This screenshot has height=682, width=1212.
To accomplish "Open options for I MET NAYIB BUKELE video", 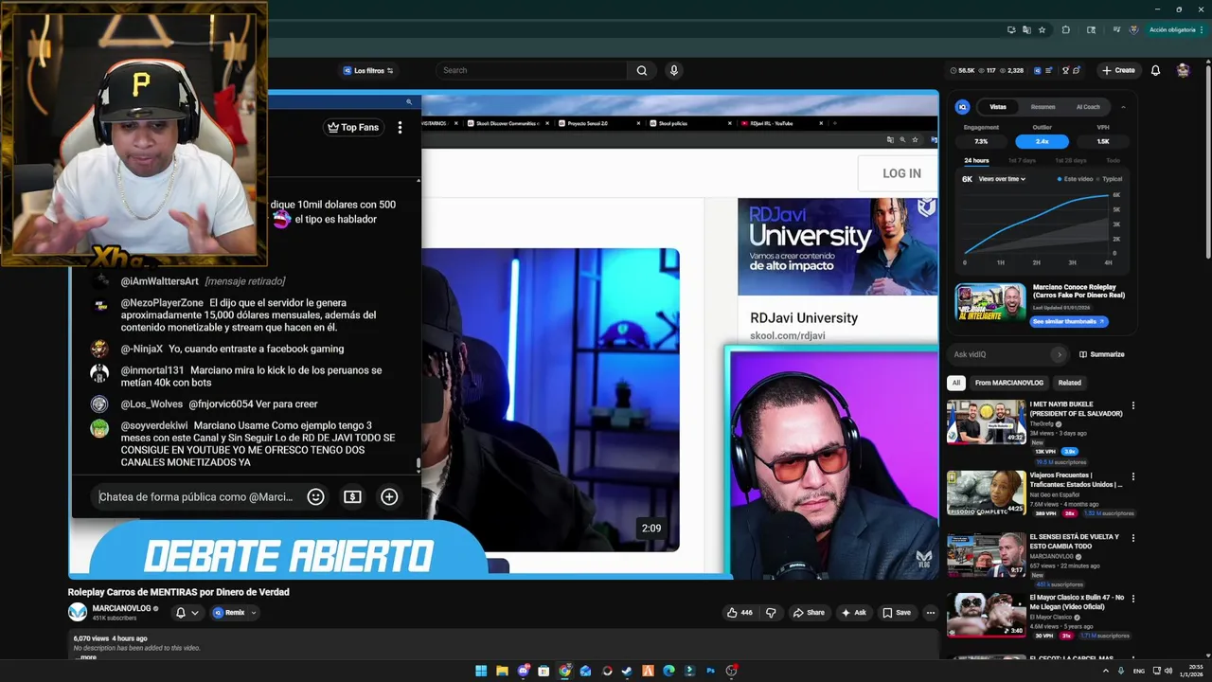I will click(1133, 405).
